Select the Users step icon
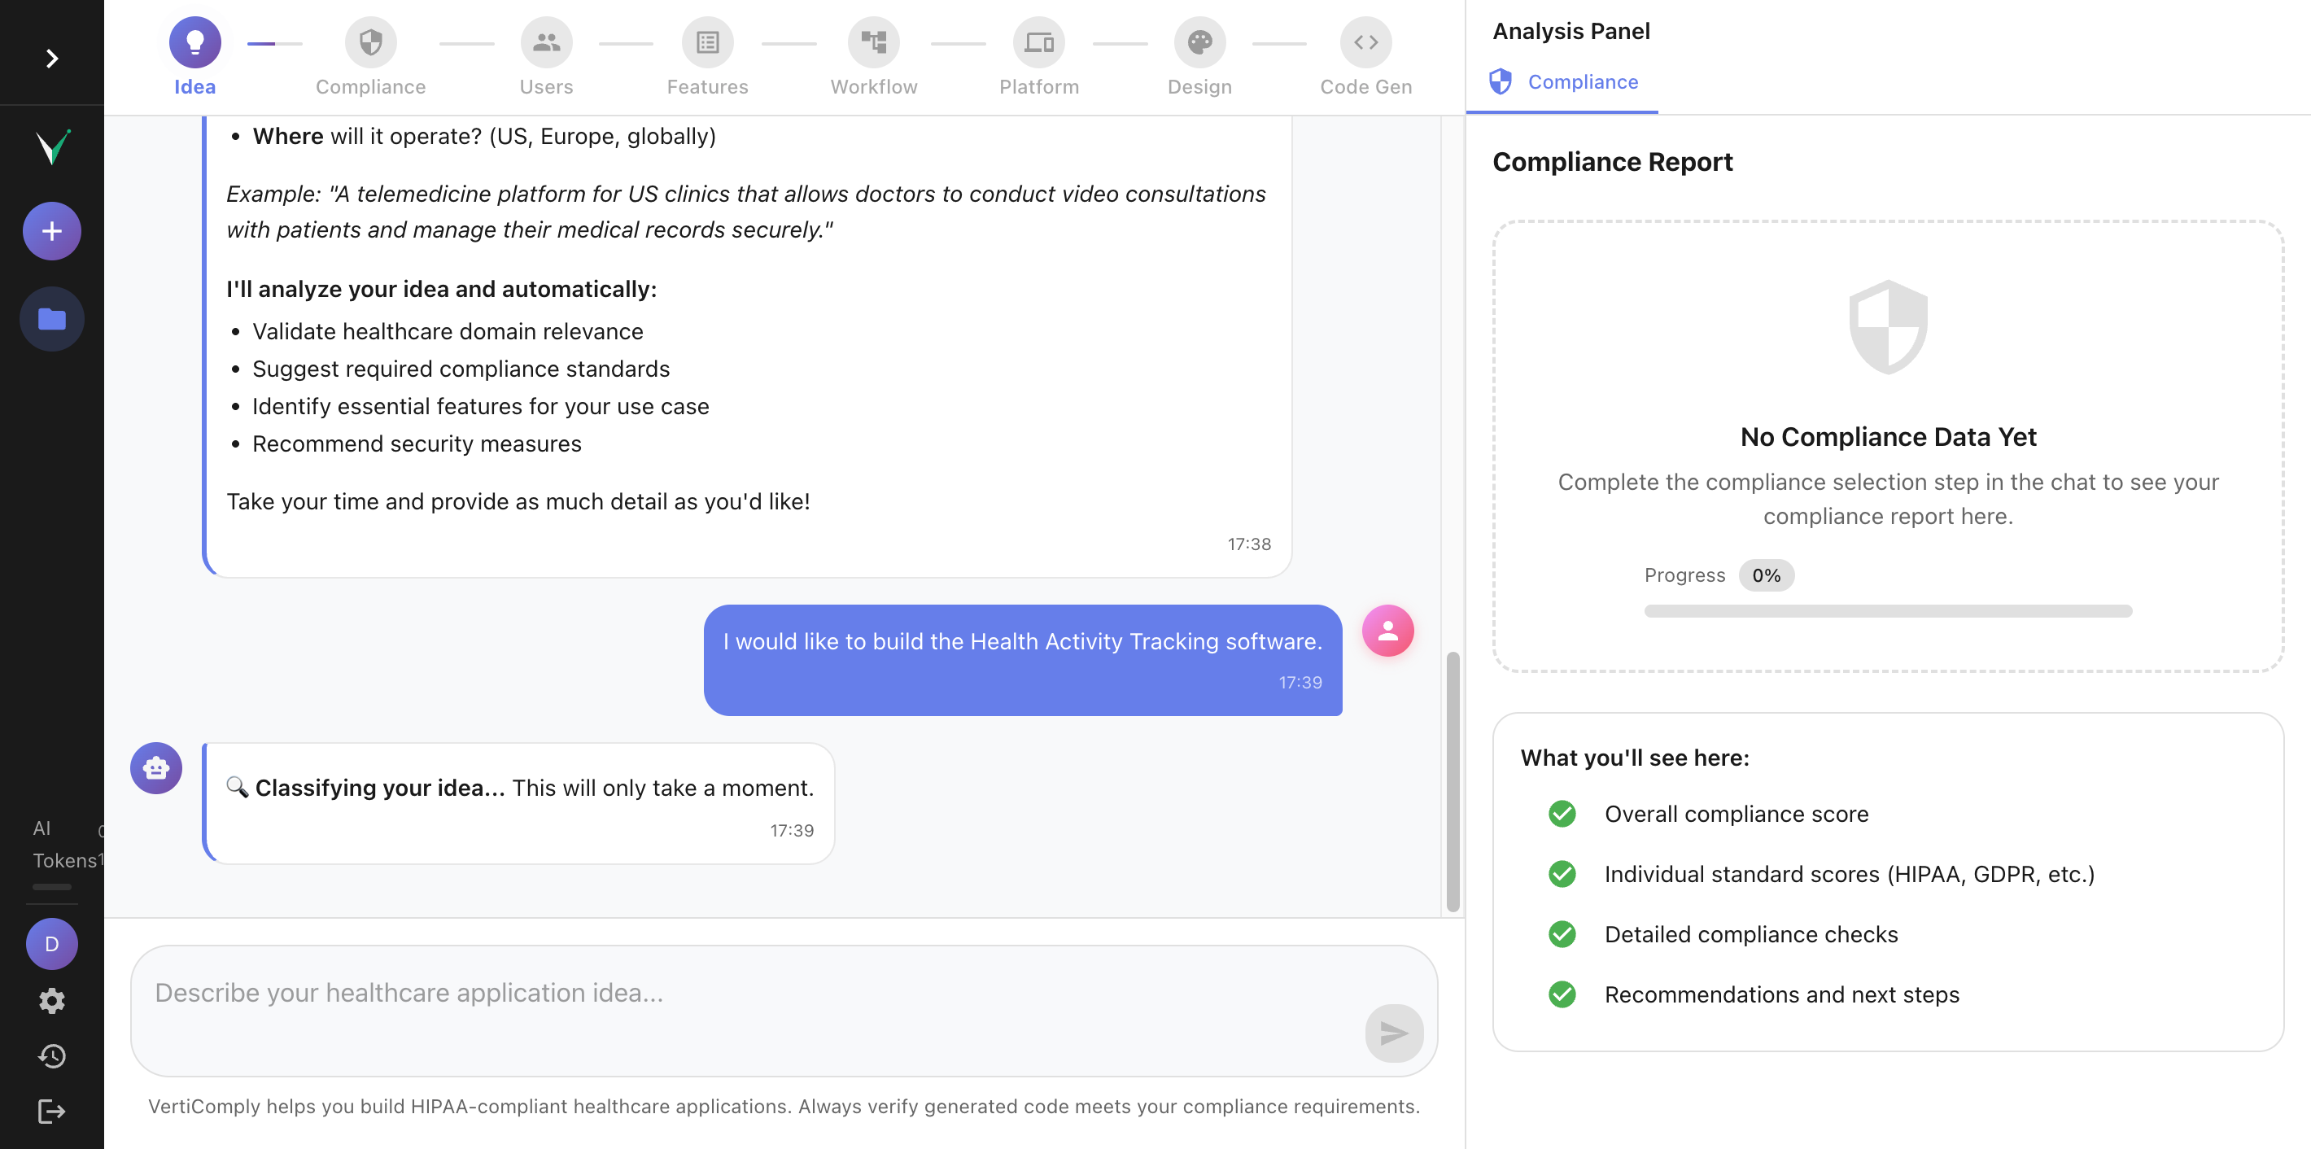This screenshot has height=1149, width=2311. coord(545,42)
